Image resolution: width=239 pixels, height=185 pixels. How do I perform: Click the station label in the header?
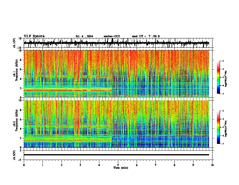(x=112, y=36)
